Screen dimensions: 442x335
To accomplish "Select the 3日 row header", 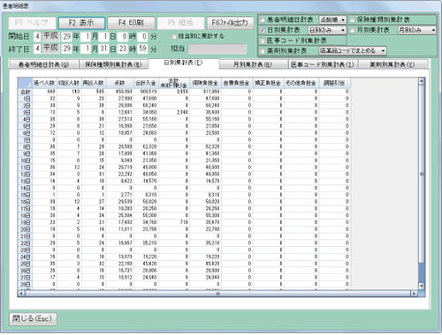I will (25, 112).
